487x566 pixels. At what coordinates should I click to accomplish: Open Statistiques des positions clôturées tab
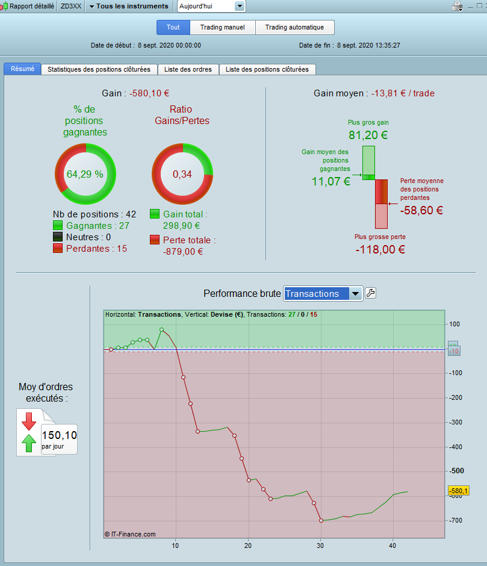99,69
